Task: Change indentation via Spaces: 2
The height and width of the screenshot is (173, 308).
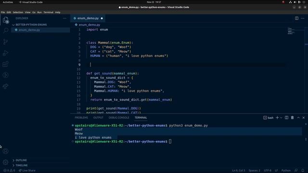Action: click(x=254, y=171)
